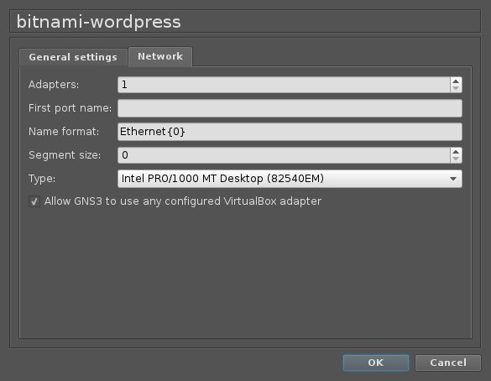The image size is (491, 381).
Task: Click the Type: label
Action: point(42,179)
